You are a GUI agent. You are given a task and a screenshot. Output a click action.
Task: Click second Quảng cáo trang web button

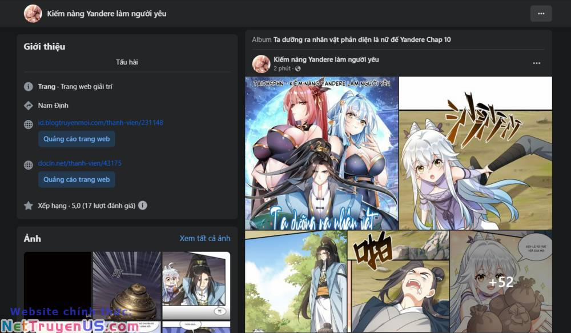(77, 179)
